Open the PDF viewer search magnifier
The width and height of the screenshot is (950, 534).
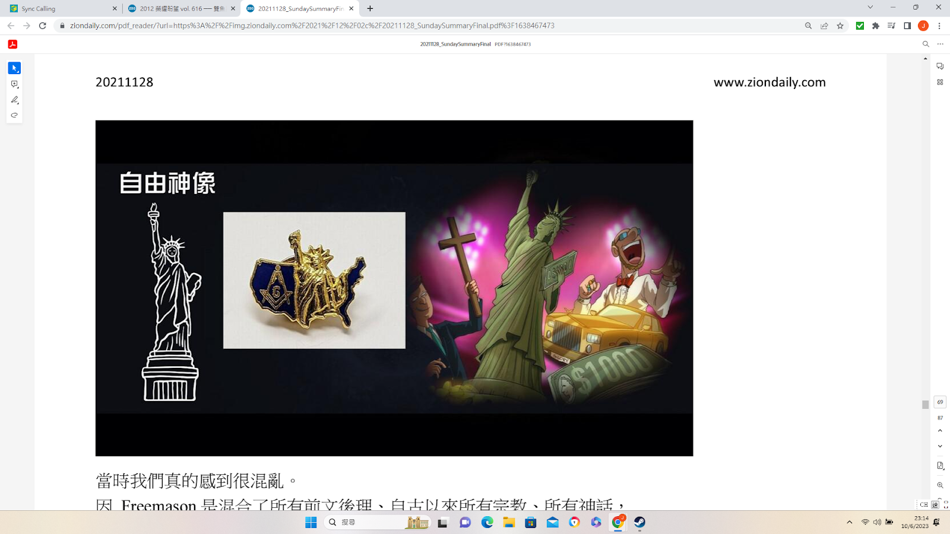coord(926,44)
